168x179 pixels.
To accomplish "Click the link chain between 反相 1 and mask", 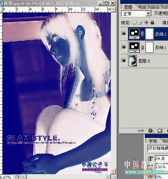I will (142, 47).
